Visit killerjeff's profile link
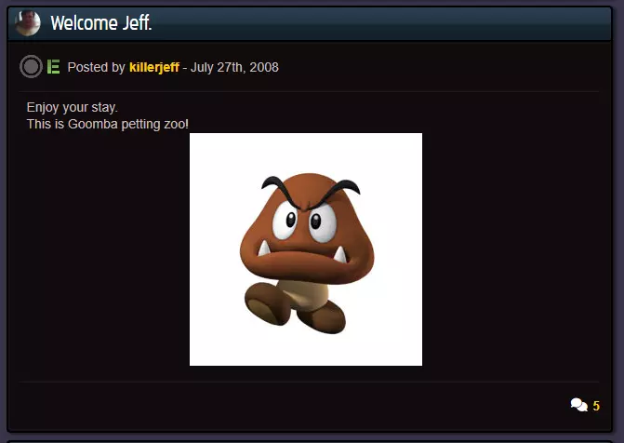 click(x=154, y=67)
